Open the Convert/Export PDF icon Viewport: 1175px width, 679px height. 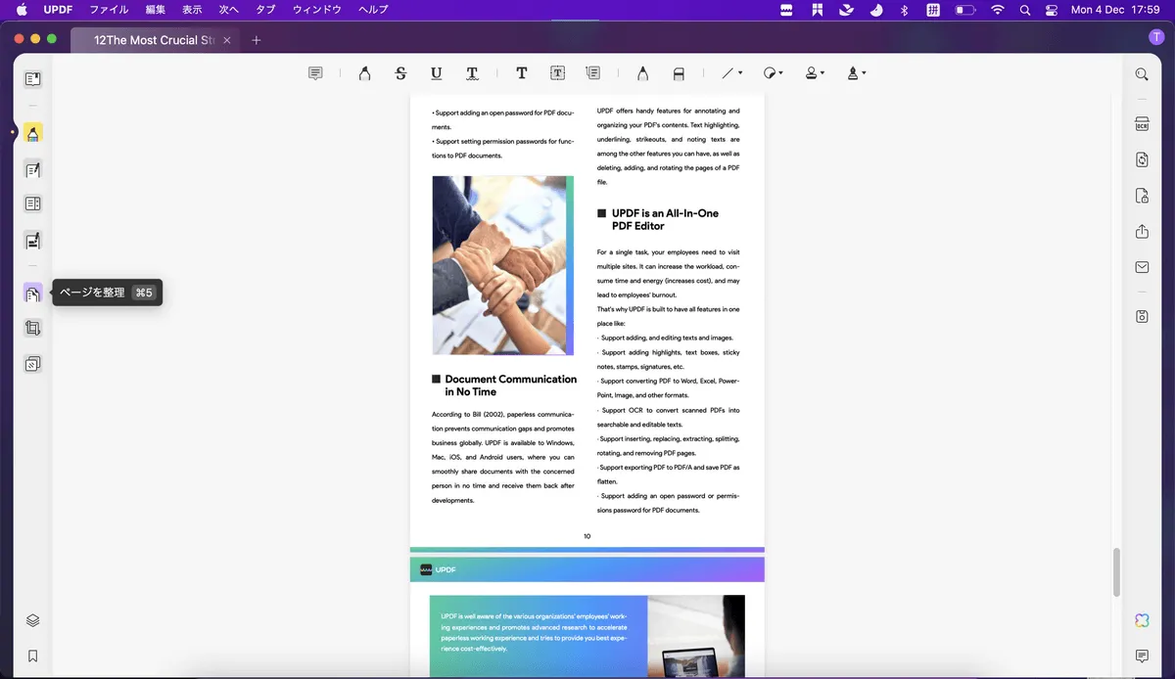coord(1142,159)
